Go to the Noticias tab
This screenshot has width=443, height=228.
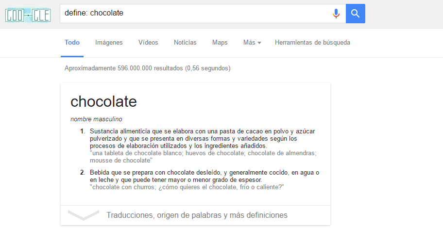click(185, 43)
